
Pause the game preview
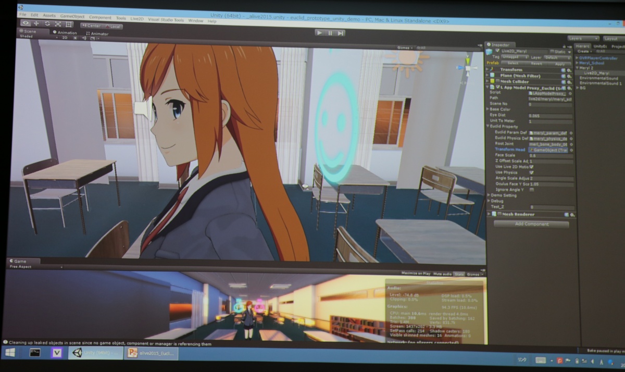coord(330,33)
